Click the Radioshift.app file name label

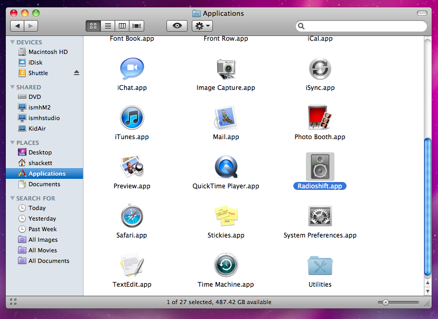(x=320, y=186)
